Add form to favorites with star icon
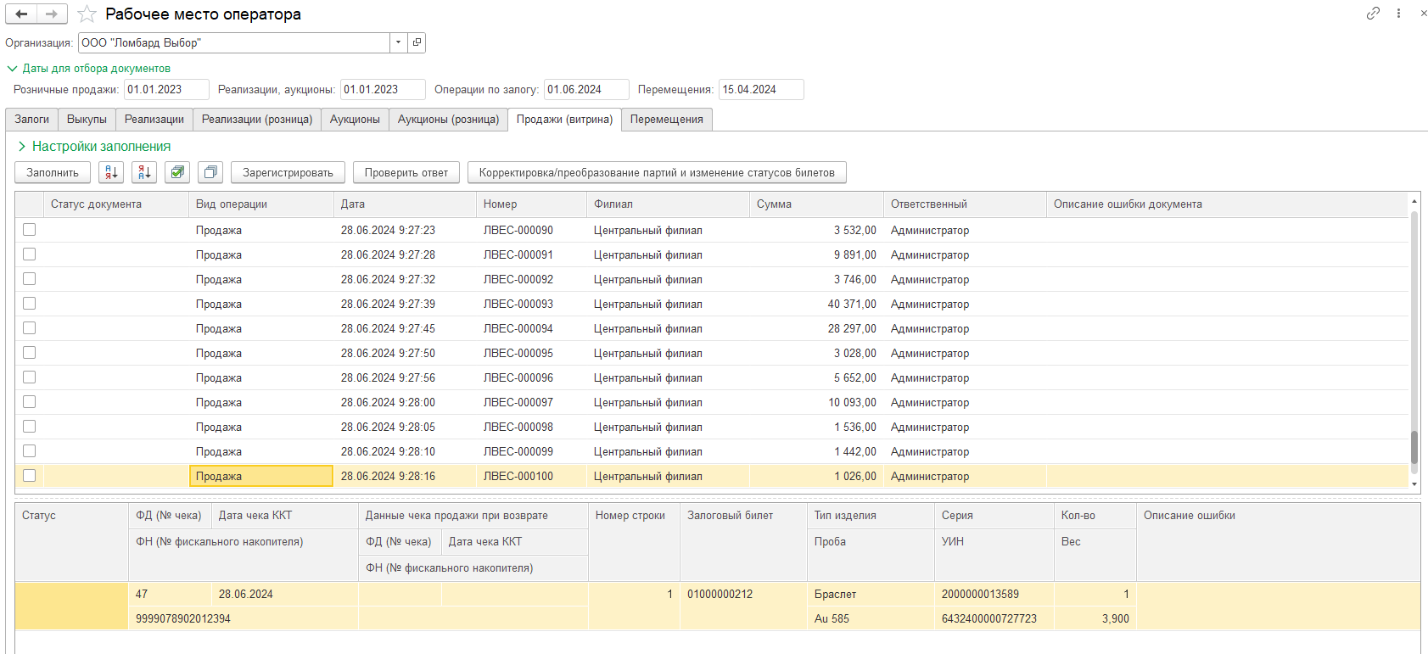1428x654 pixels. point(87,14)
